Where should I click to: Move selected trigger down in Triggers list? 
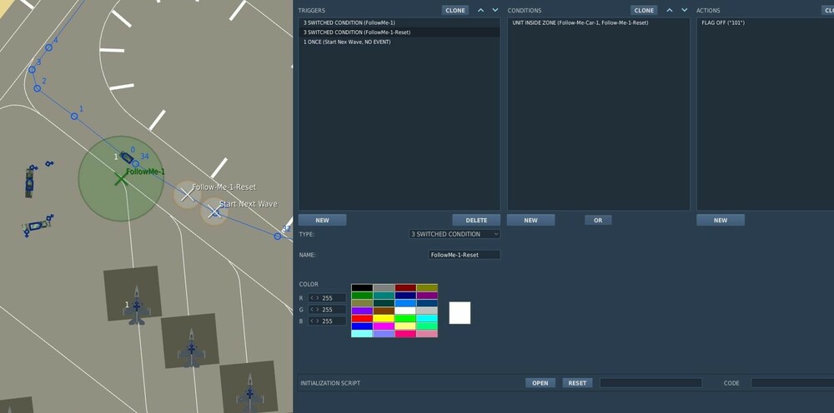(x=495, y=10)
